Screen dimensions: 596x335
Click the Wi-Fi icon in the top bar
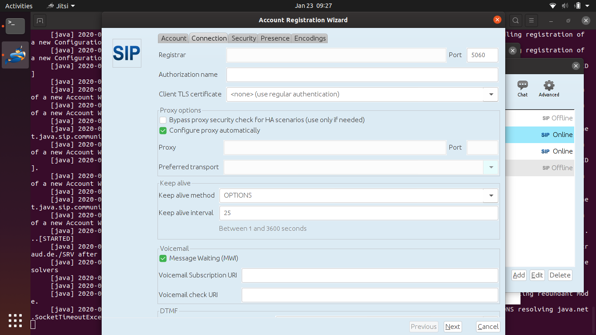coord(552,6)
